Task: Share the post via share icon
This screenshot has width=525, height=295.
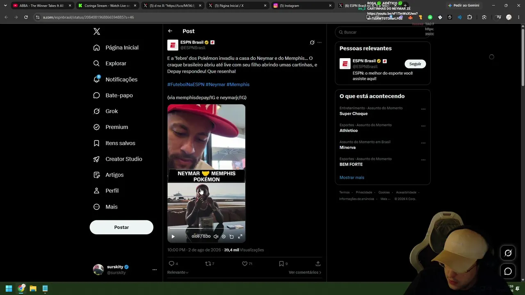Action: (318, 263)
